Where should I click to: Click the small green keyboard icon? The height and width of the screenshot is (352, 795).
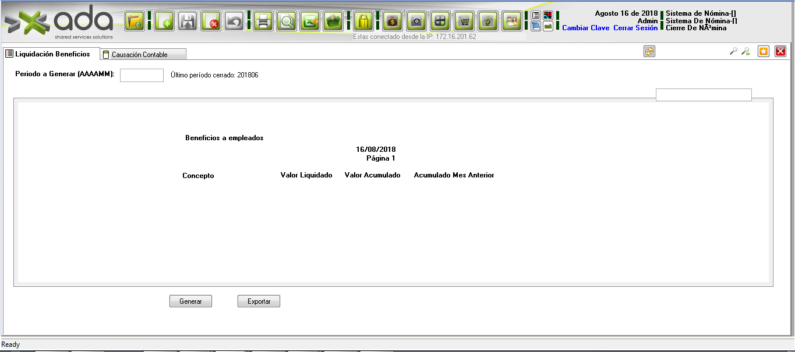coord(548,26)
